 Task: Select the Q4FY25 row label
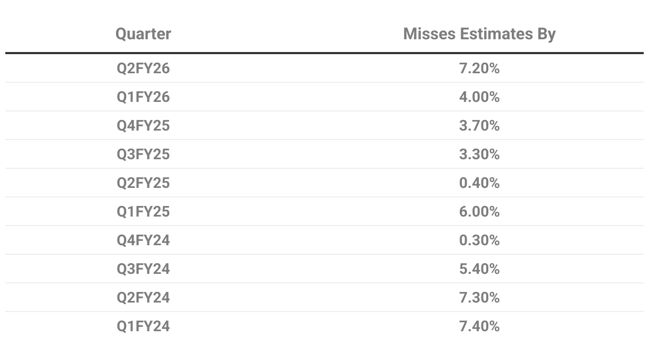coord(143,126)
